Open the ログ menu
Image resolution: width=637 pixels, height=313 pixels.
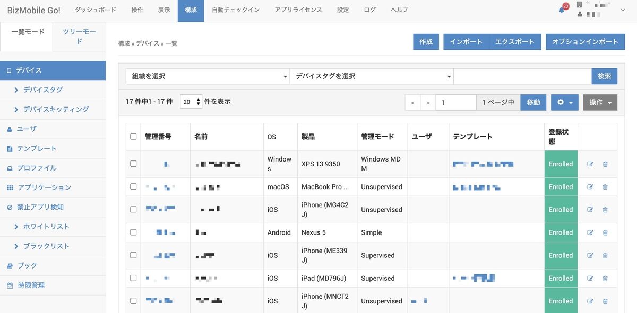click(370, 10)
